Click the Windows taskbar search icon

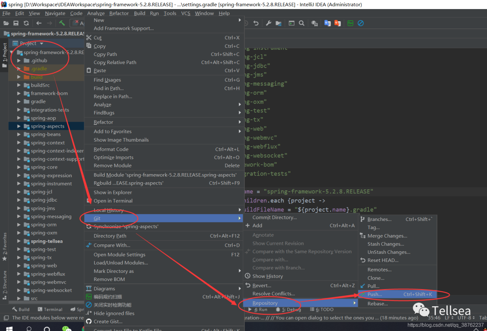click(29, 328)
